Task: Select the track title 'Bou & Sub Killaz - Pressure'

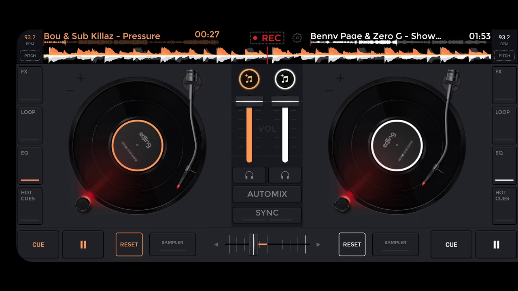Action: [x=102, y=36]
